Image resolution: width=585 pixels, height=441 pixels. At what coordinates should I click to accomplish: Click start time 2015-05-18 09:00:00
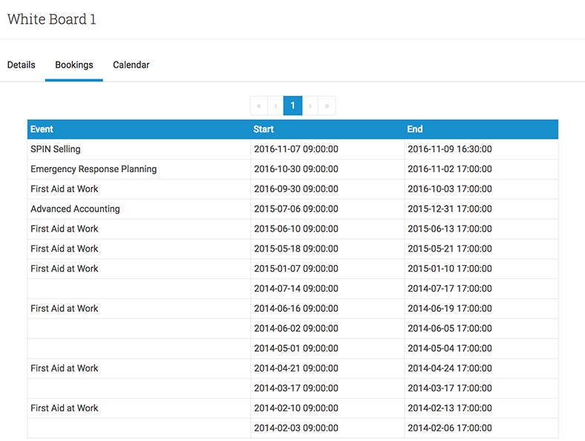(x=296, y=249)
